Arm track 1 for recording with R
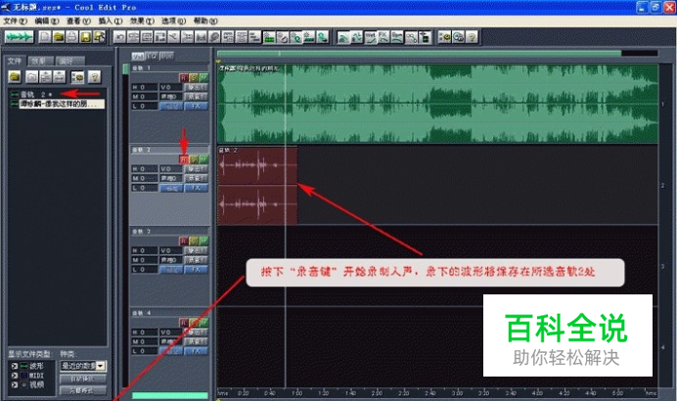The height and width of the screenshot is (401, 677). click(184, 77)
